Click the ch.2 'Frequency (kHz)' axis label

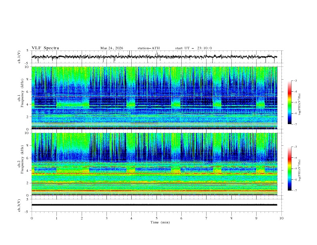tap(22, 159)
